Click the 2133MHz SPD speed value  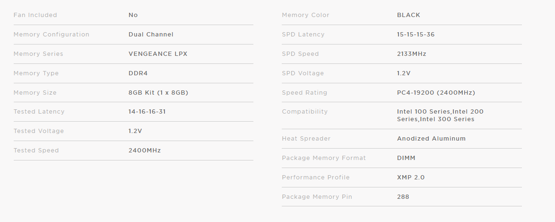[411, 54]
